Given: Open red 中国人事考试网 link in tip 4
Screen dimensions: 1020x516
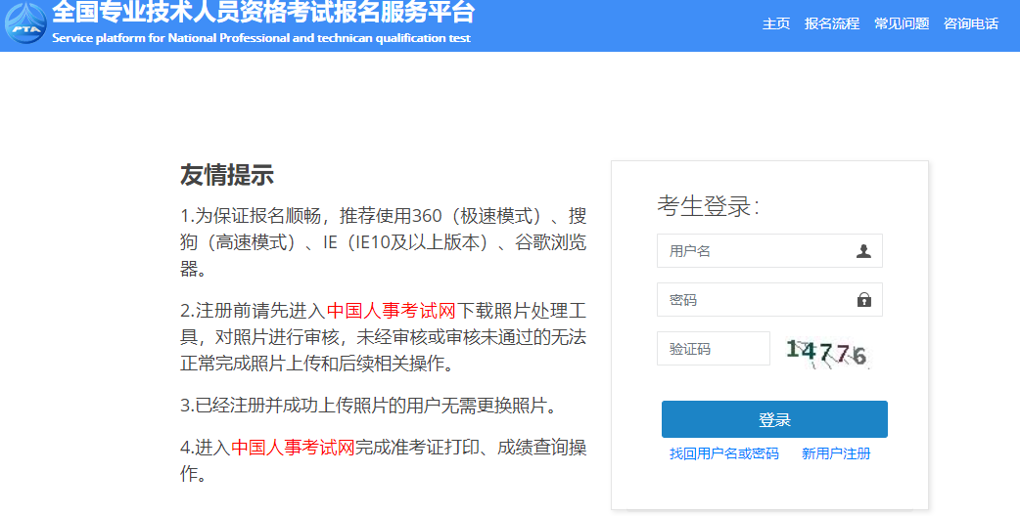Looking at the screenshot, I should (293, 449).
